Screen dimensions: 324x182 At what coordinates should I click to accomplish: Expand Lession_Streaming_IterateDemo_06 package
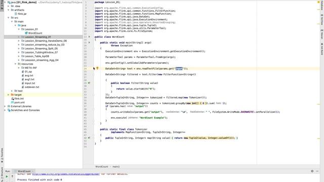point(19,41)
